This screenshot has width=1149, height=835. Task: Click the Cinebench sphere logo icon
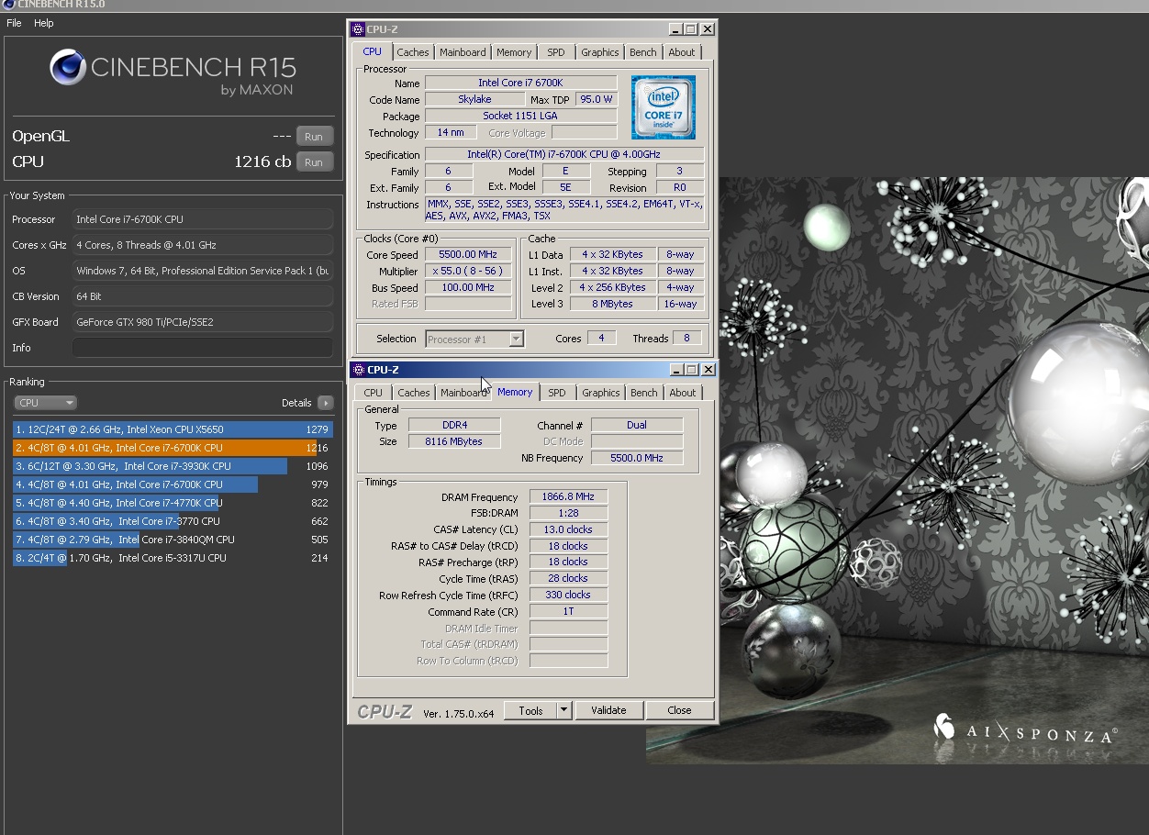pos(68,67)
